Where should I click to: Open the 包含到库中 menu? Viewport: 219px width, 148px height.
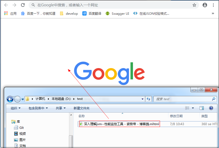tap(38, 108)
